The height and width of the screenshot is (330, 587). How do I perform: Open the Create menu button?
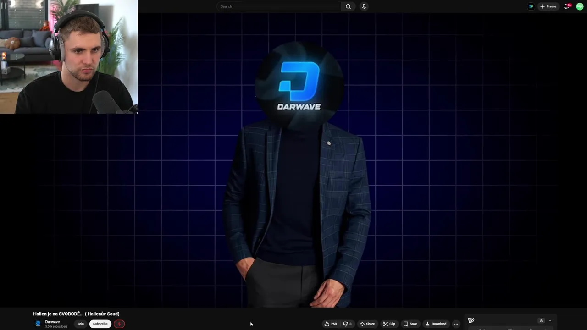click(x=548, y=6)
